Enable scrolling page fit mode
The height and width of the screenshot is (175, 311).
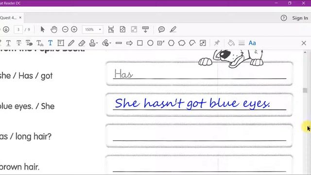[x=111, y=30]
